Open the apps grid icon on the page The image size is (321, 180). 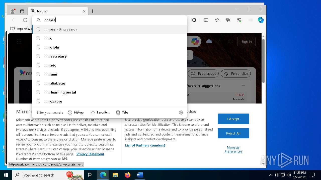19,41
